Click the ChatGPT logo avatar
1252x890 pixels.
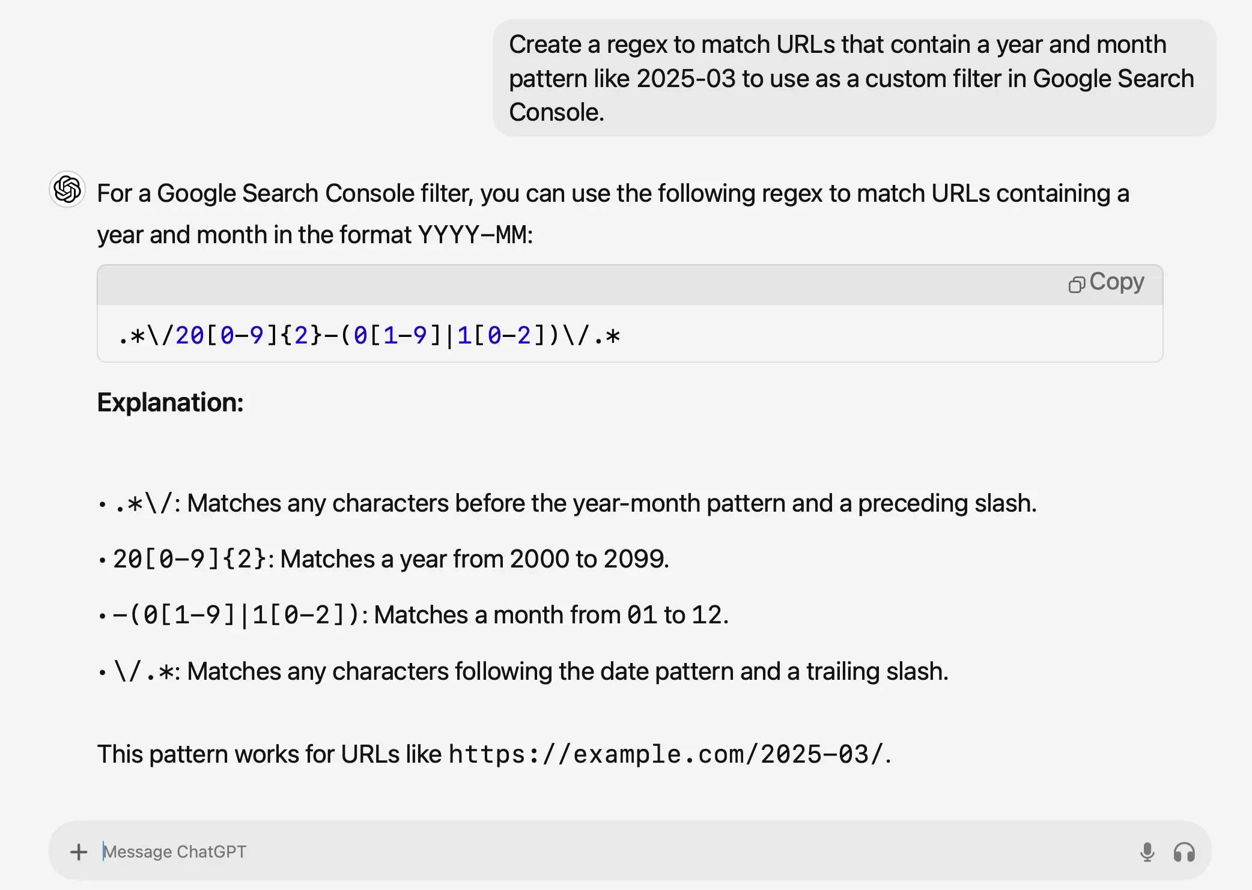(x=67, y=190)
